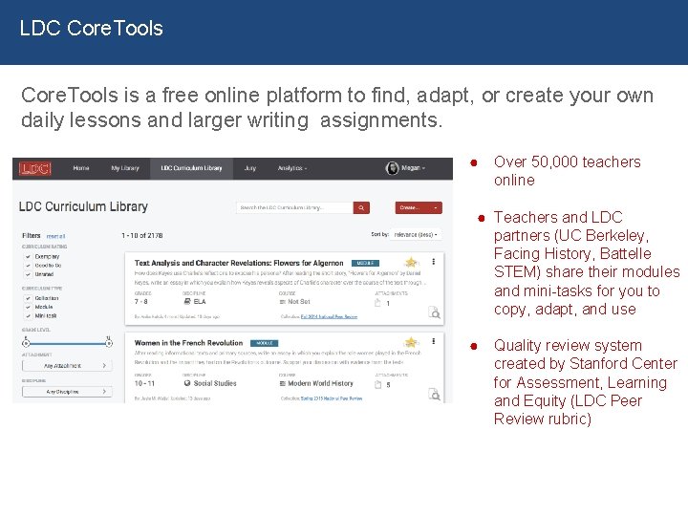Click the 'Social Studies' discipline text
The image size is (688, 516).
coord(215,383)
